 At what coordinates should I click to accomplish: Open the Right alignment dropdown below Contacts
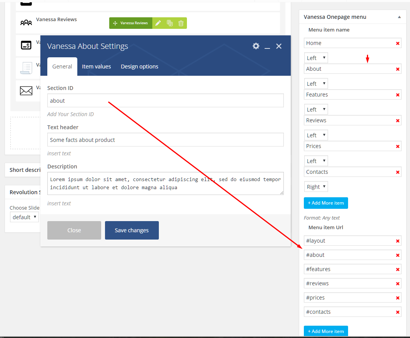point(316,187)
